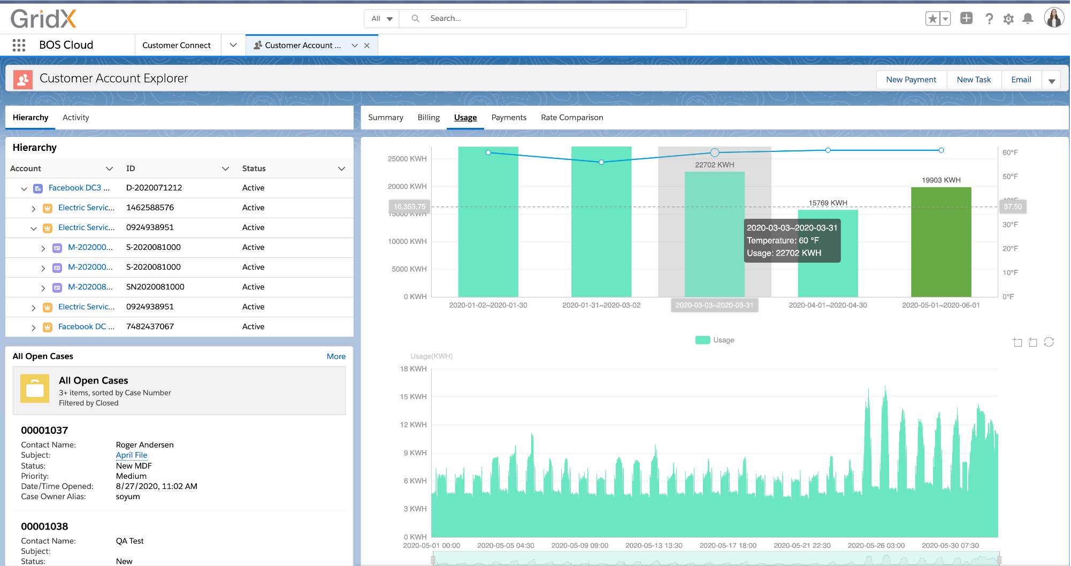This screenshot has width=1071, height=566.
Task: Click the notifications bell icon
Action: (x=1028, y=18)
